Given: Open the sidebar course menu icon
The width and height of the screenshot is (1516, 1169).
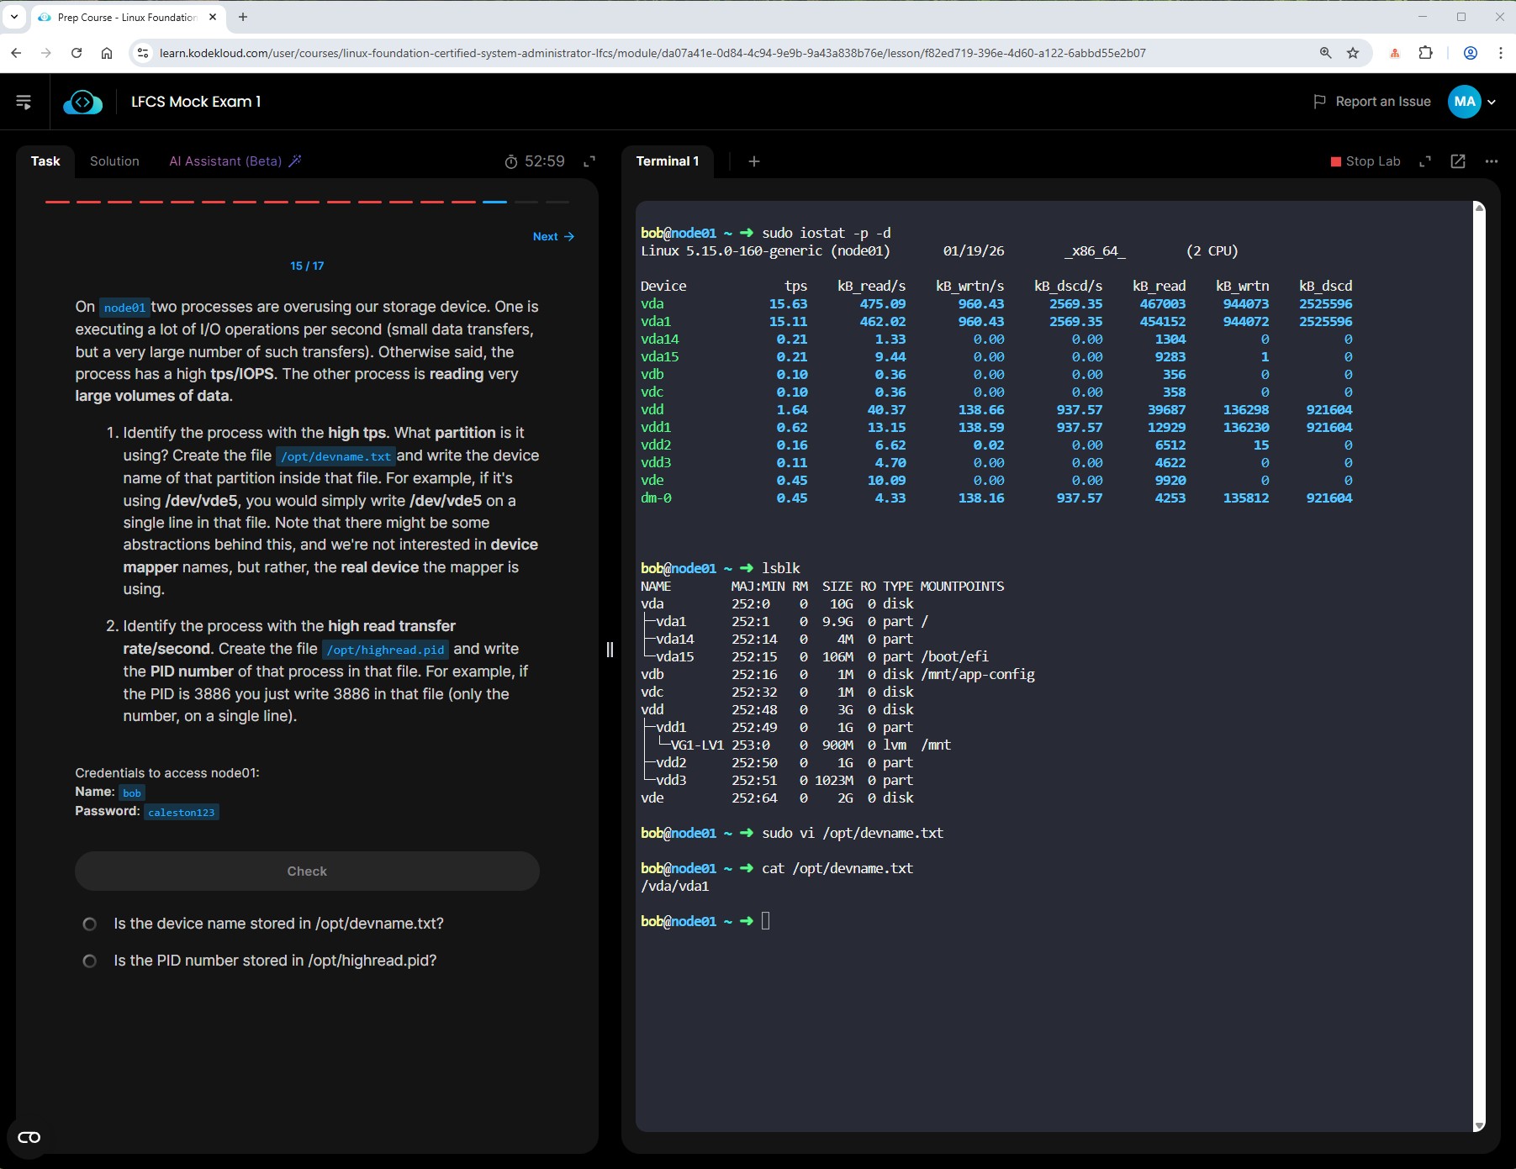Looking at the screenshot, I should point(24,102).
